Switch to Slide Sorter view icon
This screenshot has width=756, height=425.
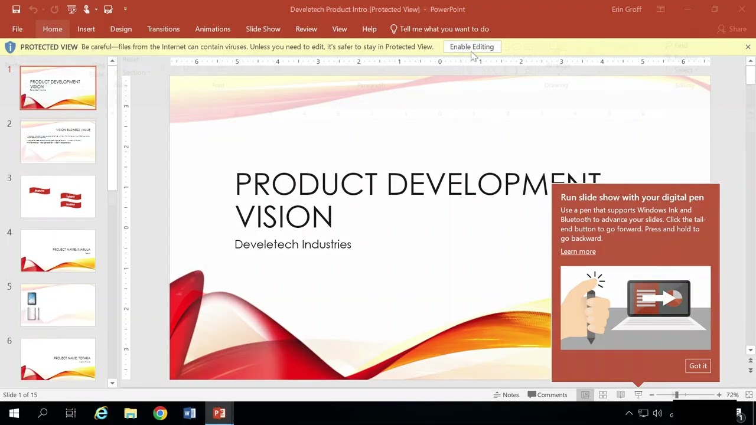[x=603, y=395]
